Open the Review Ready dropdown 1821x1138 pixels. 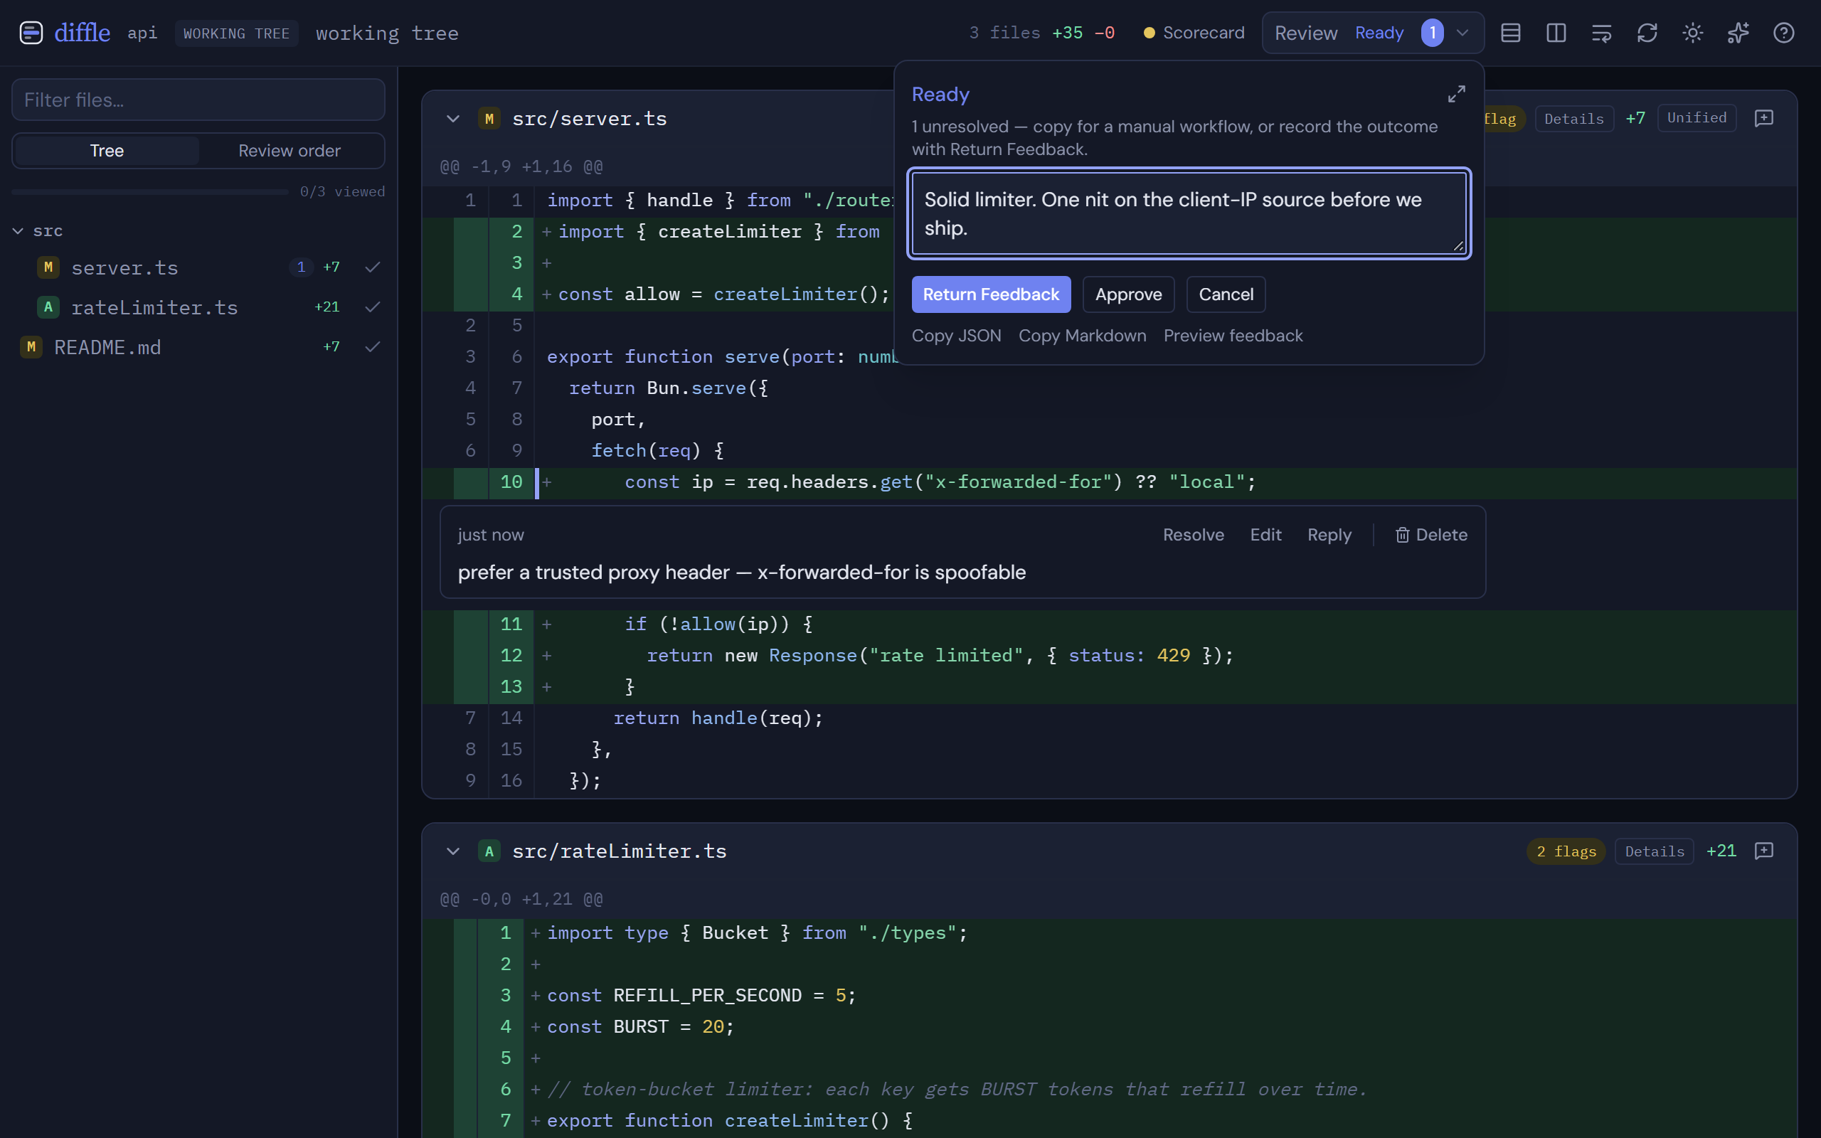click(1373, 33)
